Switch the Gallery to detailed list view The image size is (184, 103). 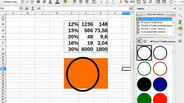tap(145, 41)
